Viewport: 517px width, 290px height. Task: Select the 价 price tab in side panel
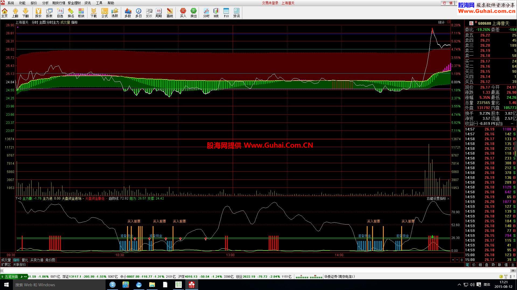coord(474,265)
